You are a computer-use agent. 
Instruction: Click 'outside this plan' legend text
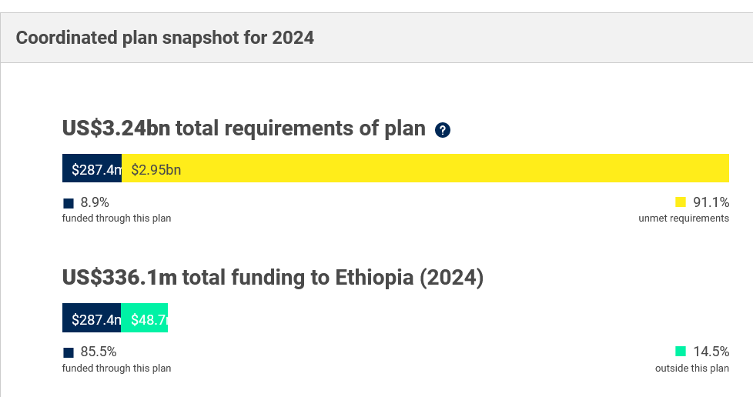pos(692,369)
